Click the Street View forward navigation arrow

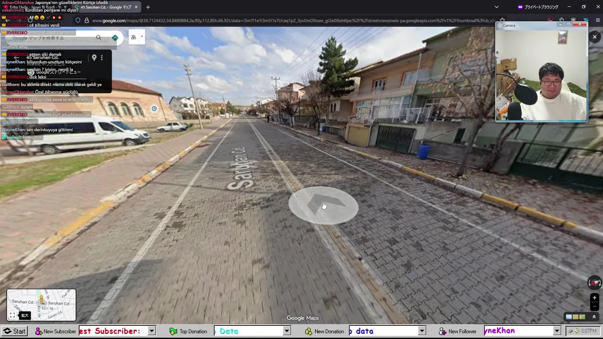(323, 206)
